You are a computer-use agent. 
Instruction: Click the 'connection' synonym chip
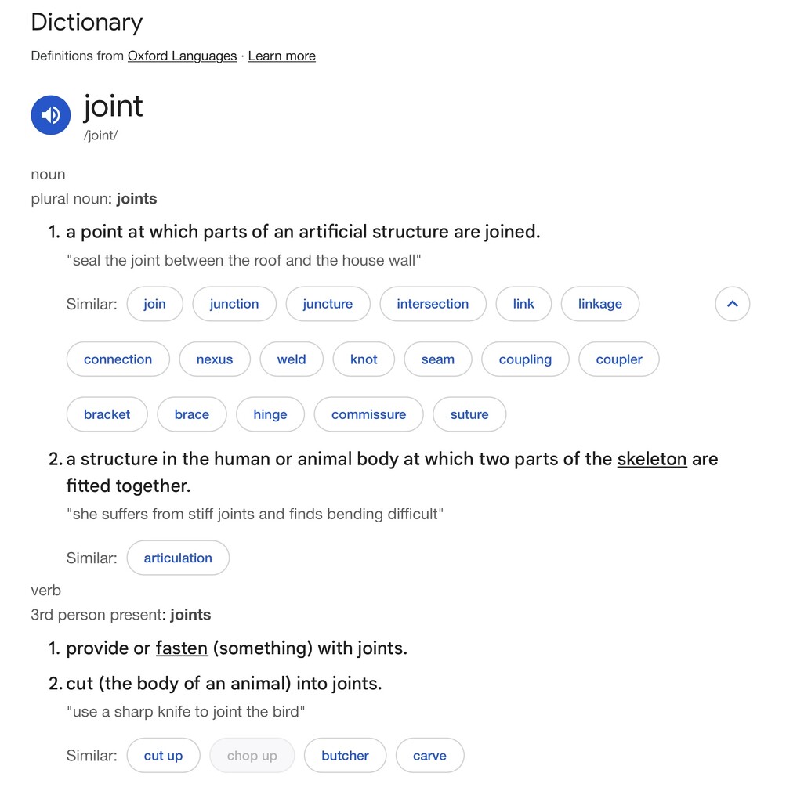118,359
